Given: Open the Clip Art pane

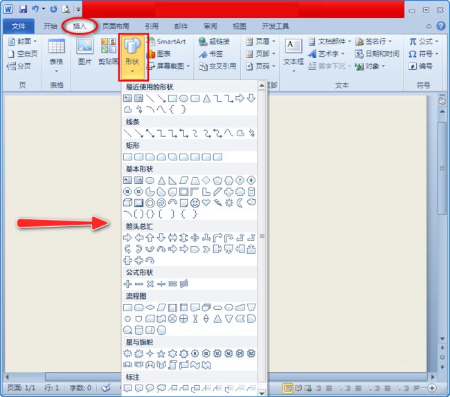Looking at the screenshot, I should pos(108,51).
